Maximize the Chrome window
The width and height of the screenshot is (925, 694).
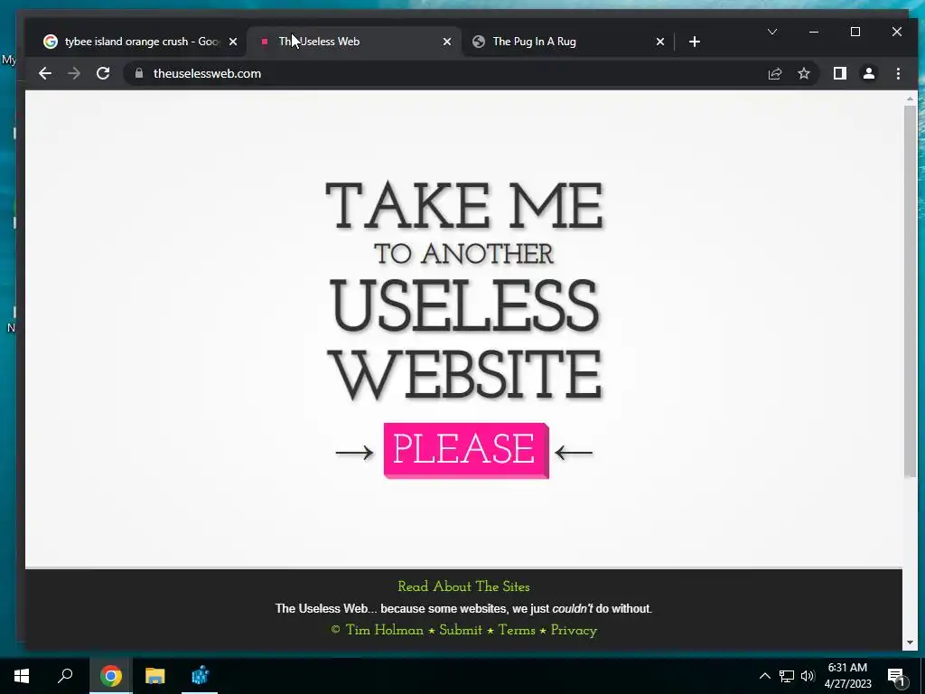coord(855,32)
